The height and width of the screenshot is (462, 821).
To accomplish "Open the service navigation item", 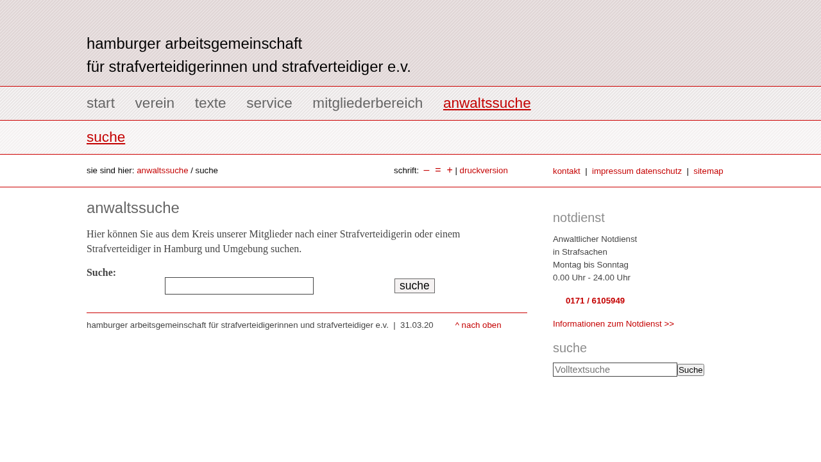I will (x=269, y=103).
